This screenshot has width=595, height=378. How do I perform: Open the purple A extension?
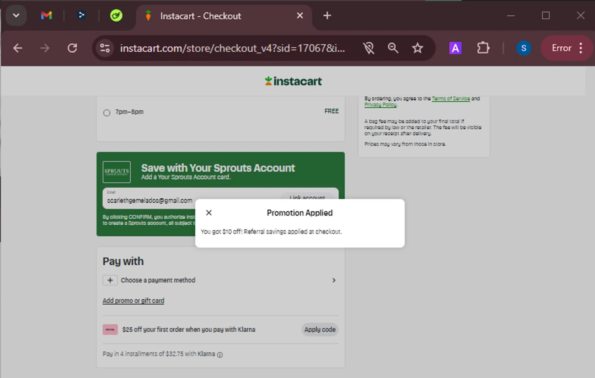click(x=455, y=48)
